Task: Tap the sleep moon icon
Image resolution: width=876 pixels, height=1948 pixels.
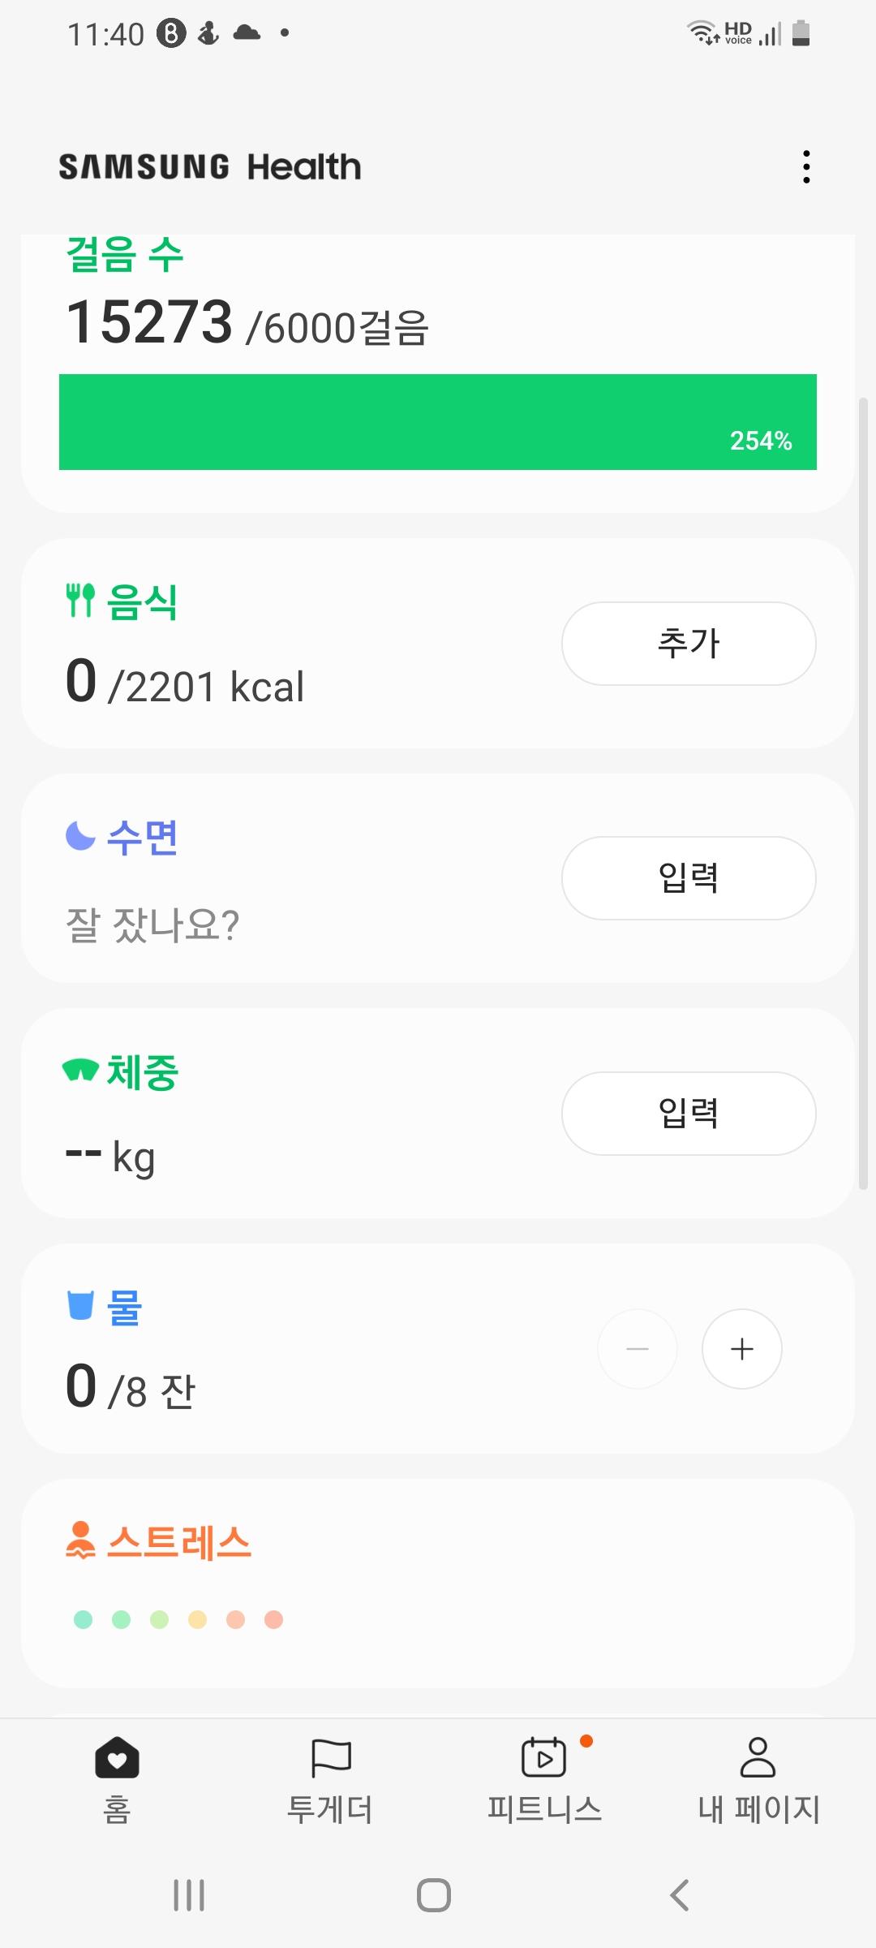Action: [x=80, y=835]
